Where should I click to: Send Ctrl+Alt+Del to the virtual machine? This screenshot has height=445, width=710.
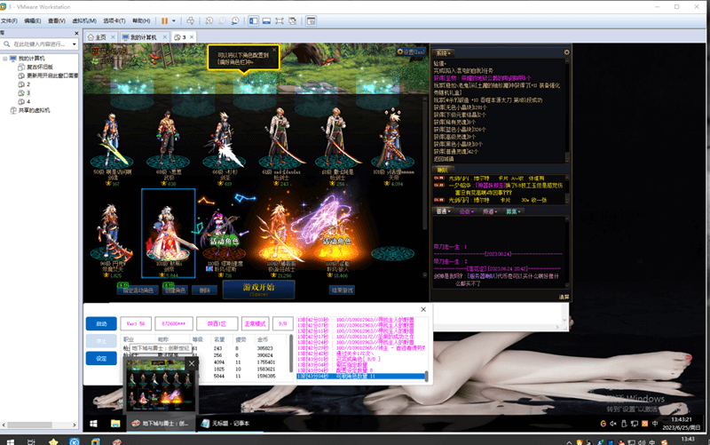tap(191, 20)
